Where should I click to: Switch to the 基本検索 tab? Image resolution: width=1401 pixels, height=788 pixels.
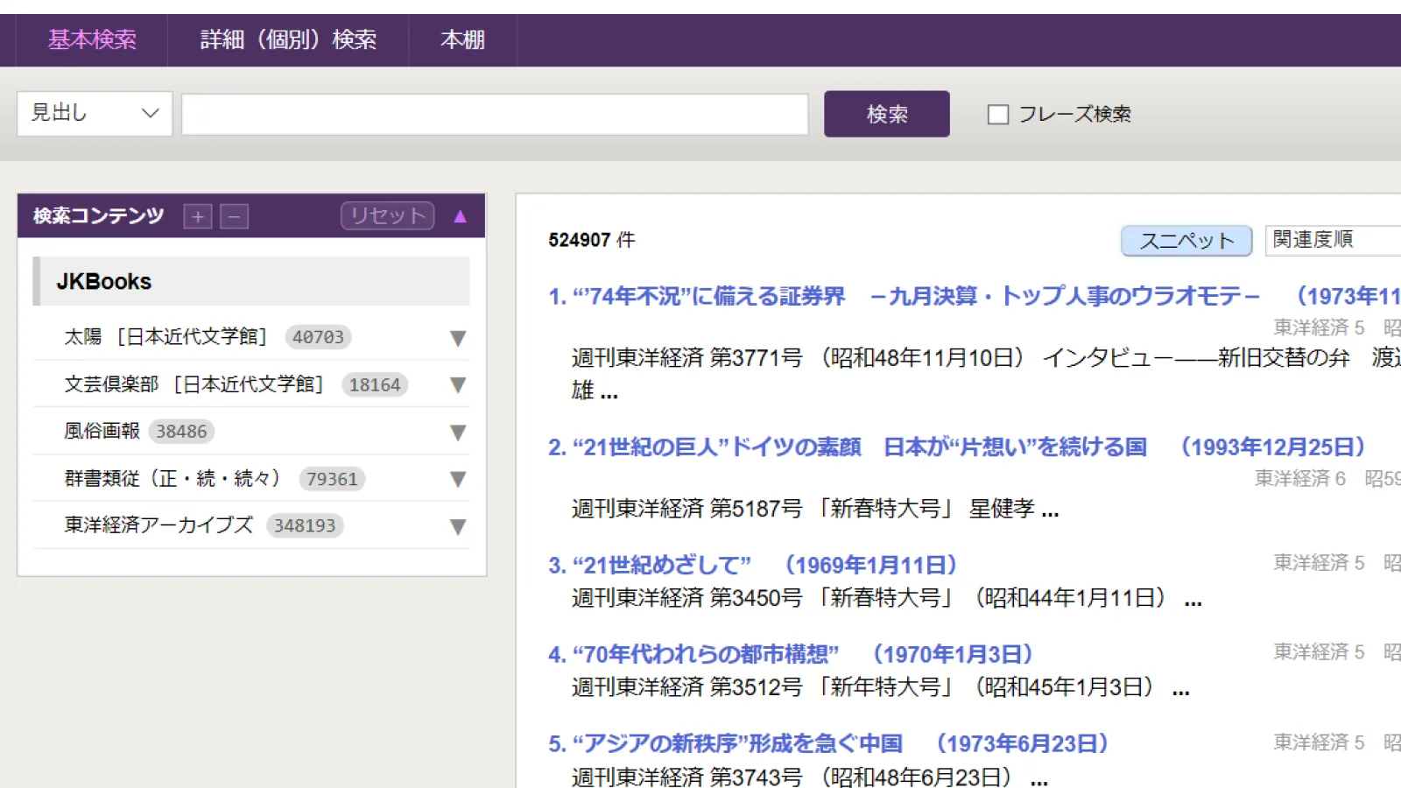pyautogui.click(x=92, y=39)
